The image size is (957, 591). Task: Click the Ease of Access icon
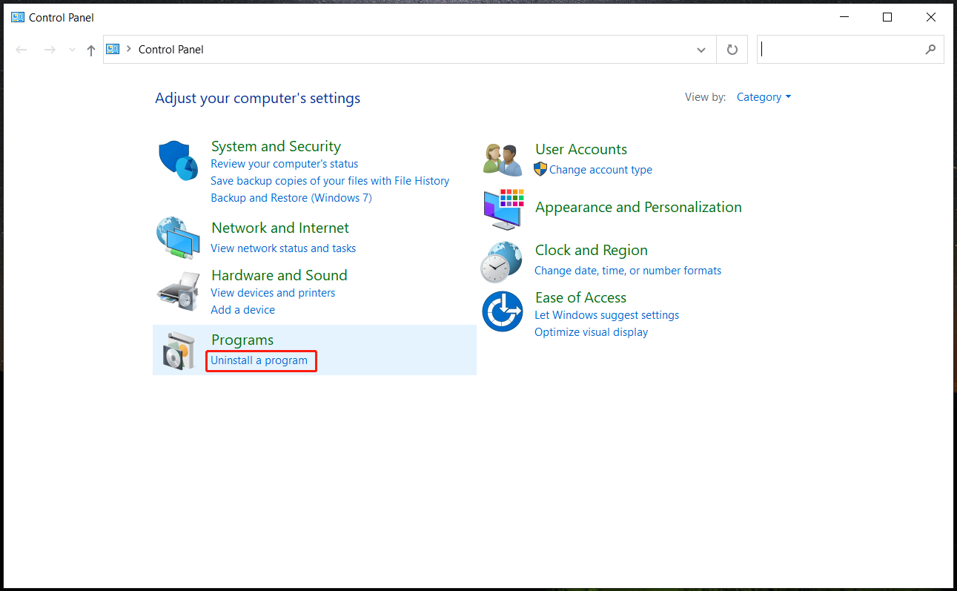click(503, 311)
